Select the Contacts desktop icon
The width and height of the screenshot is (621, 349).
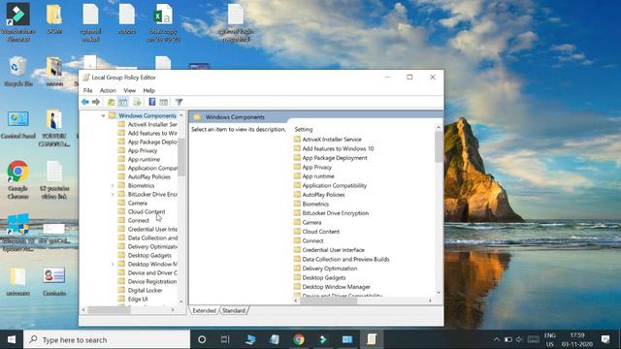(54, 282)
